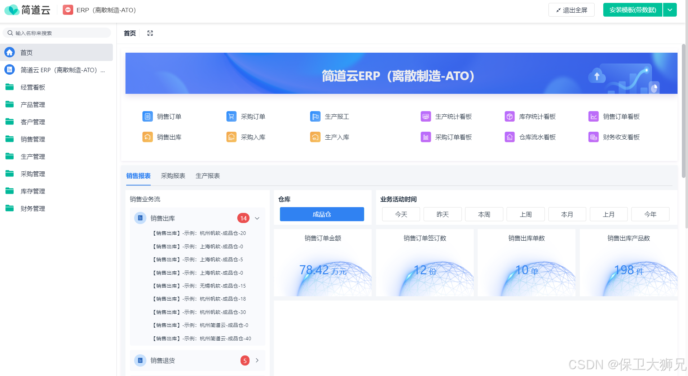688x376 pixels.
Task: Click the 经营看板 folder icon
Action: coord(10,87)
